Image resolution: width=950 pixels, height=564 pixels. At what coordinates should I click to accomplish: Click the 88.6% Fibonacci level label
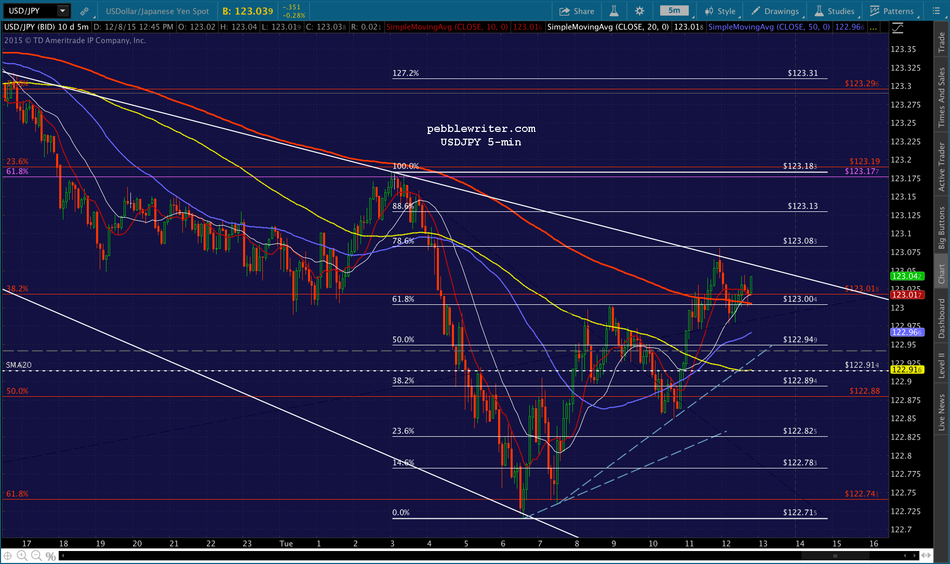(x=404, y=206)
